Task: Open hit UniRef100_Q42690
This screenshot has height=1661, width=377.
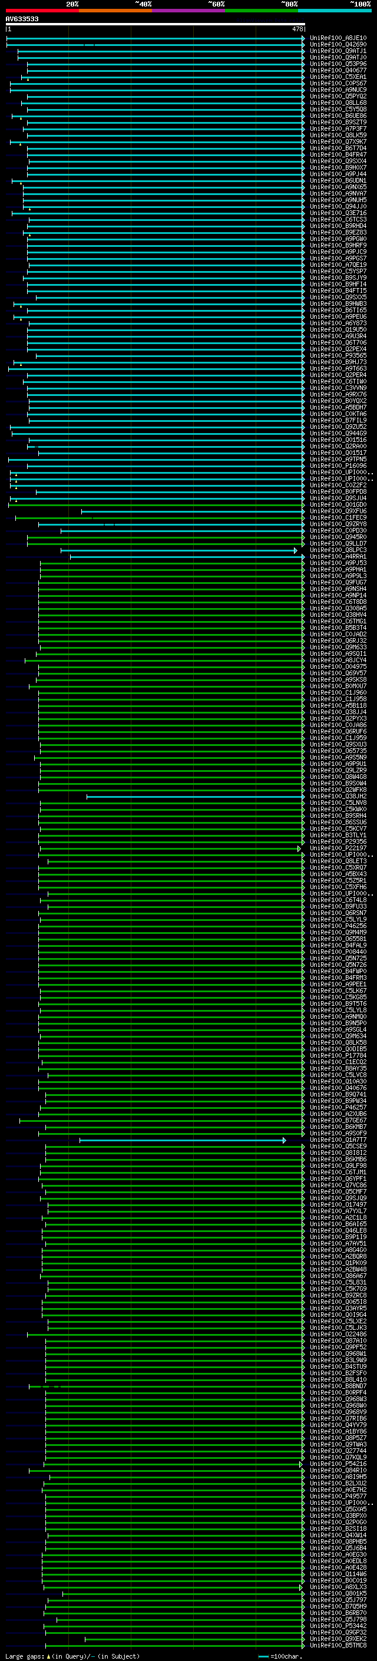Action: pyautogui.click(x=338, y=45)
